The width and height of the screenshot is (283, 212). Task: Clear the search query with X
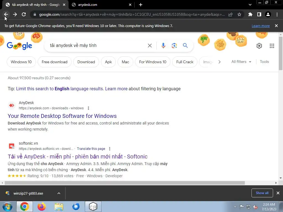pyautogui.click(x=150, y=46)
